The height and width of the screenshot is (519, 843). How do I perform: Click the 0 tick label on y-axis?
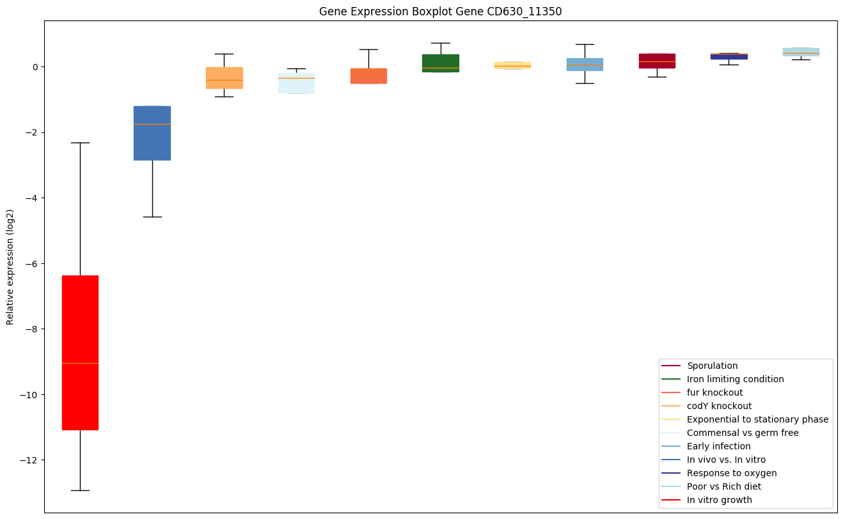[x=35, y=67]
